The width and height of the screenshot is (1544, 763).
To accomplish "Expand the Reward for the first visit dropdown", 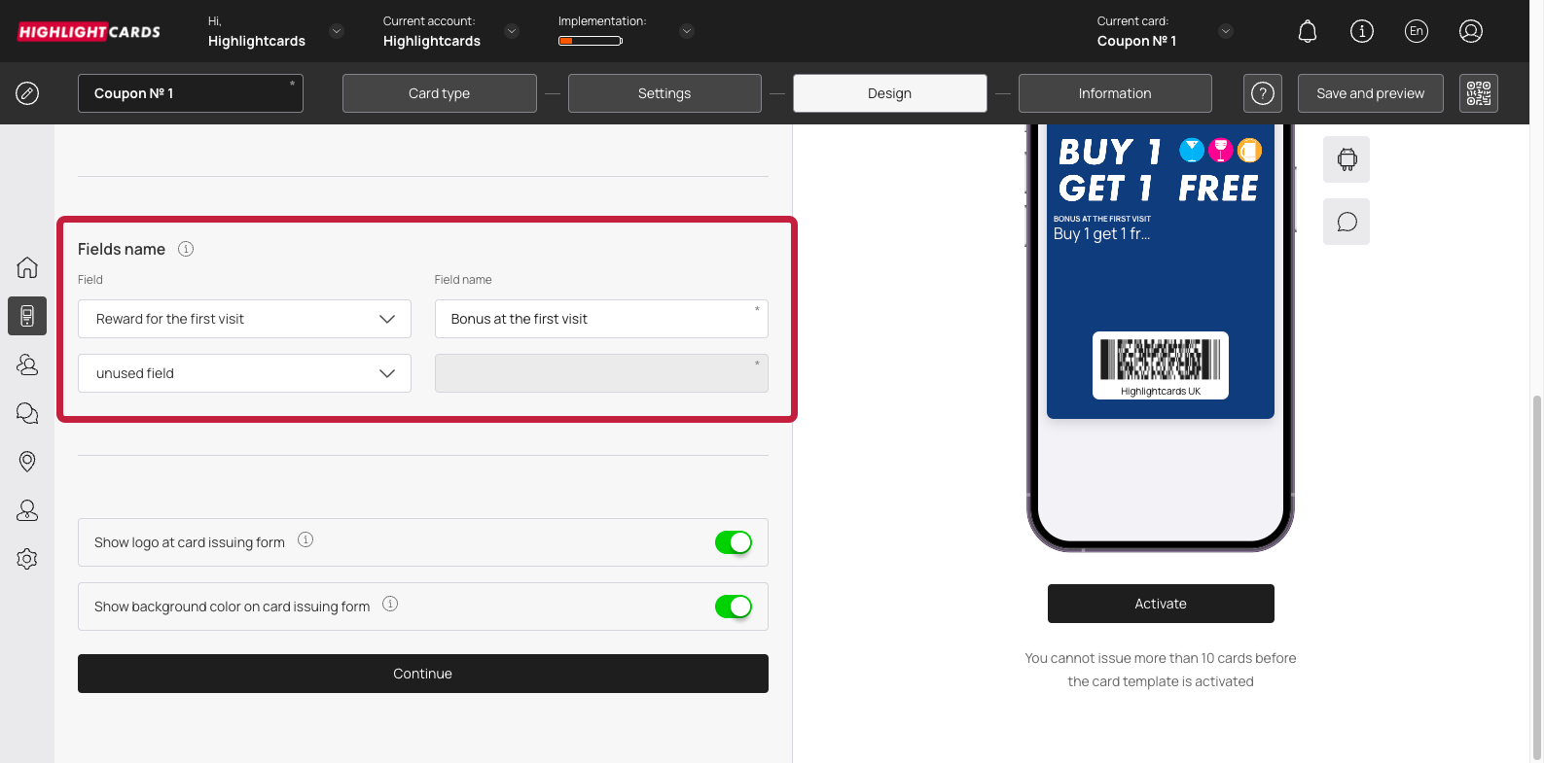I will (x=244, y=319).
